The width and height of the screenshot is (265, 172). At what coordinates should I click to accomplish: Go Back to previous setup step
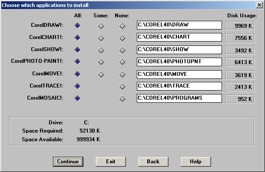point(153,162)
